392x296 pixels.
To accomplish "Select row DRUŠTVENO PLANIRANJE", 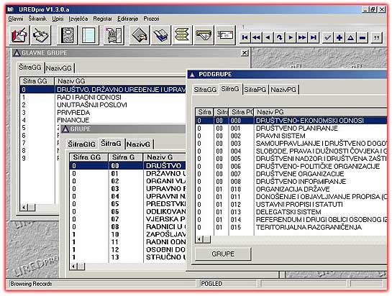I will (291, 129).
